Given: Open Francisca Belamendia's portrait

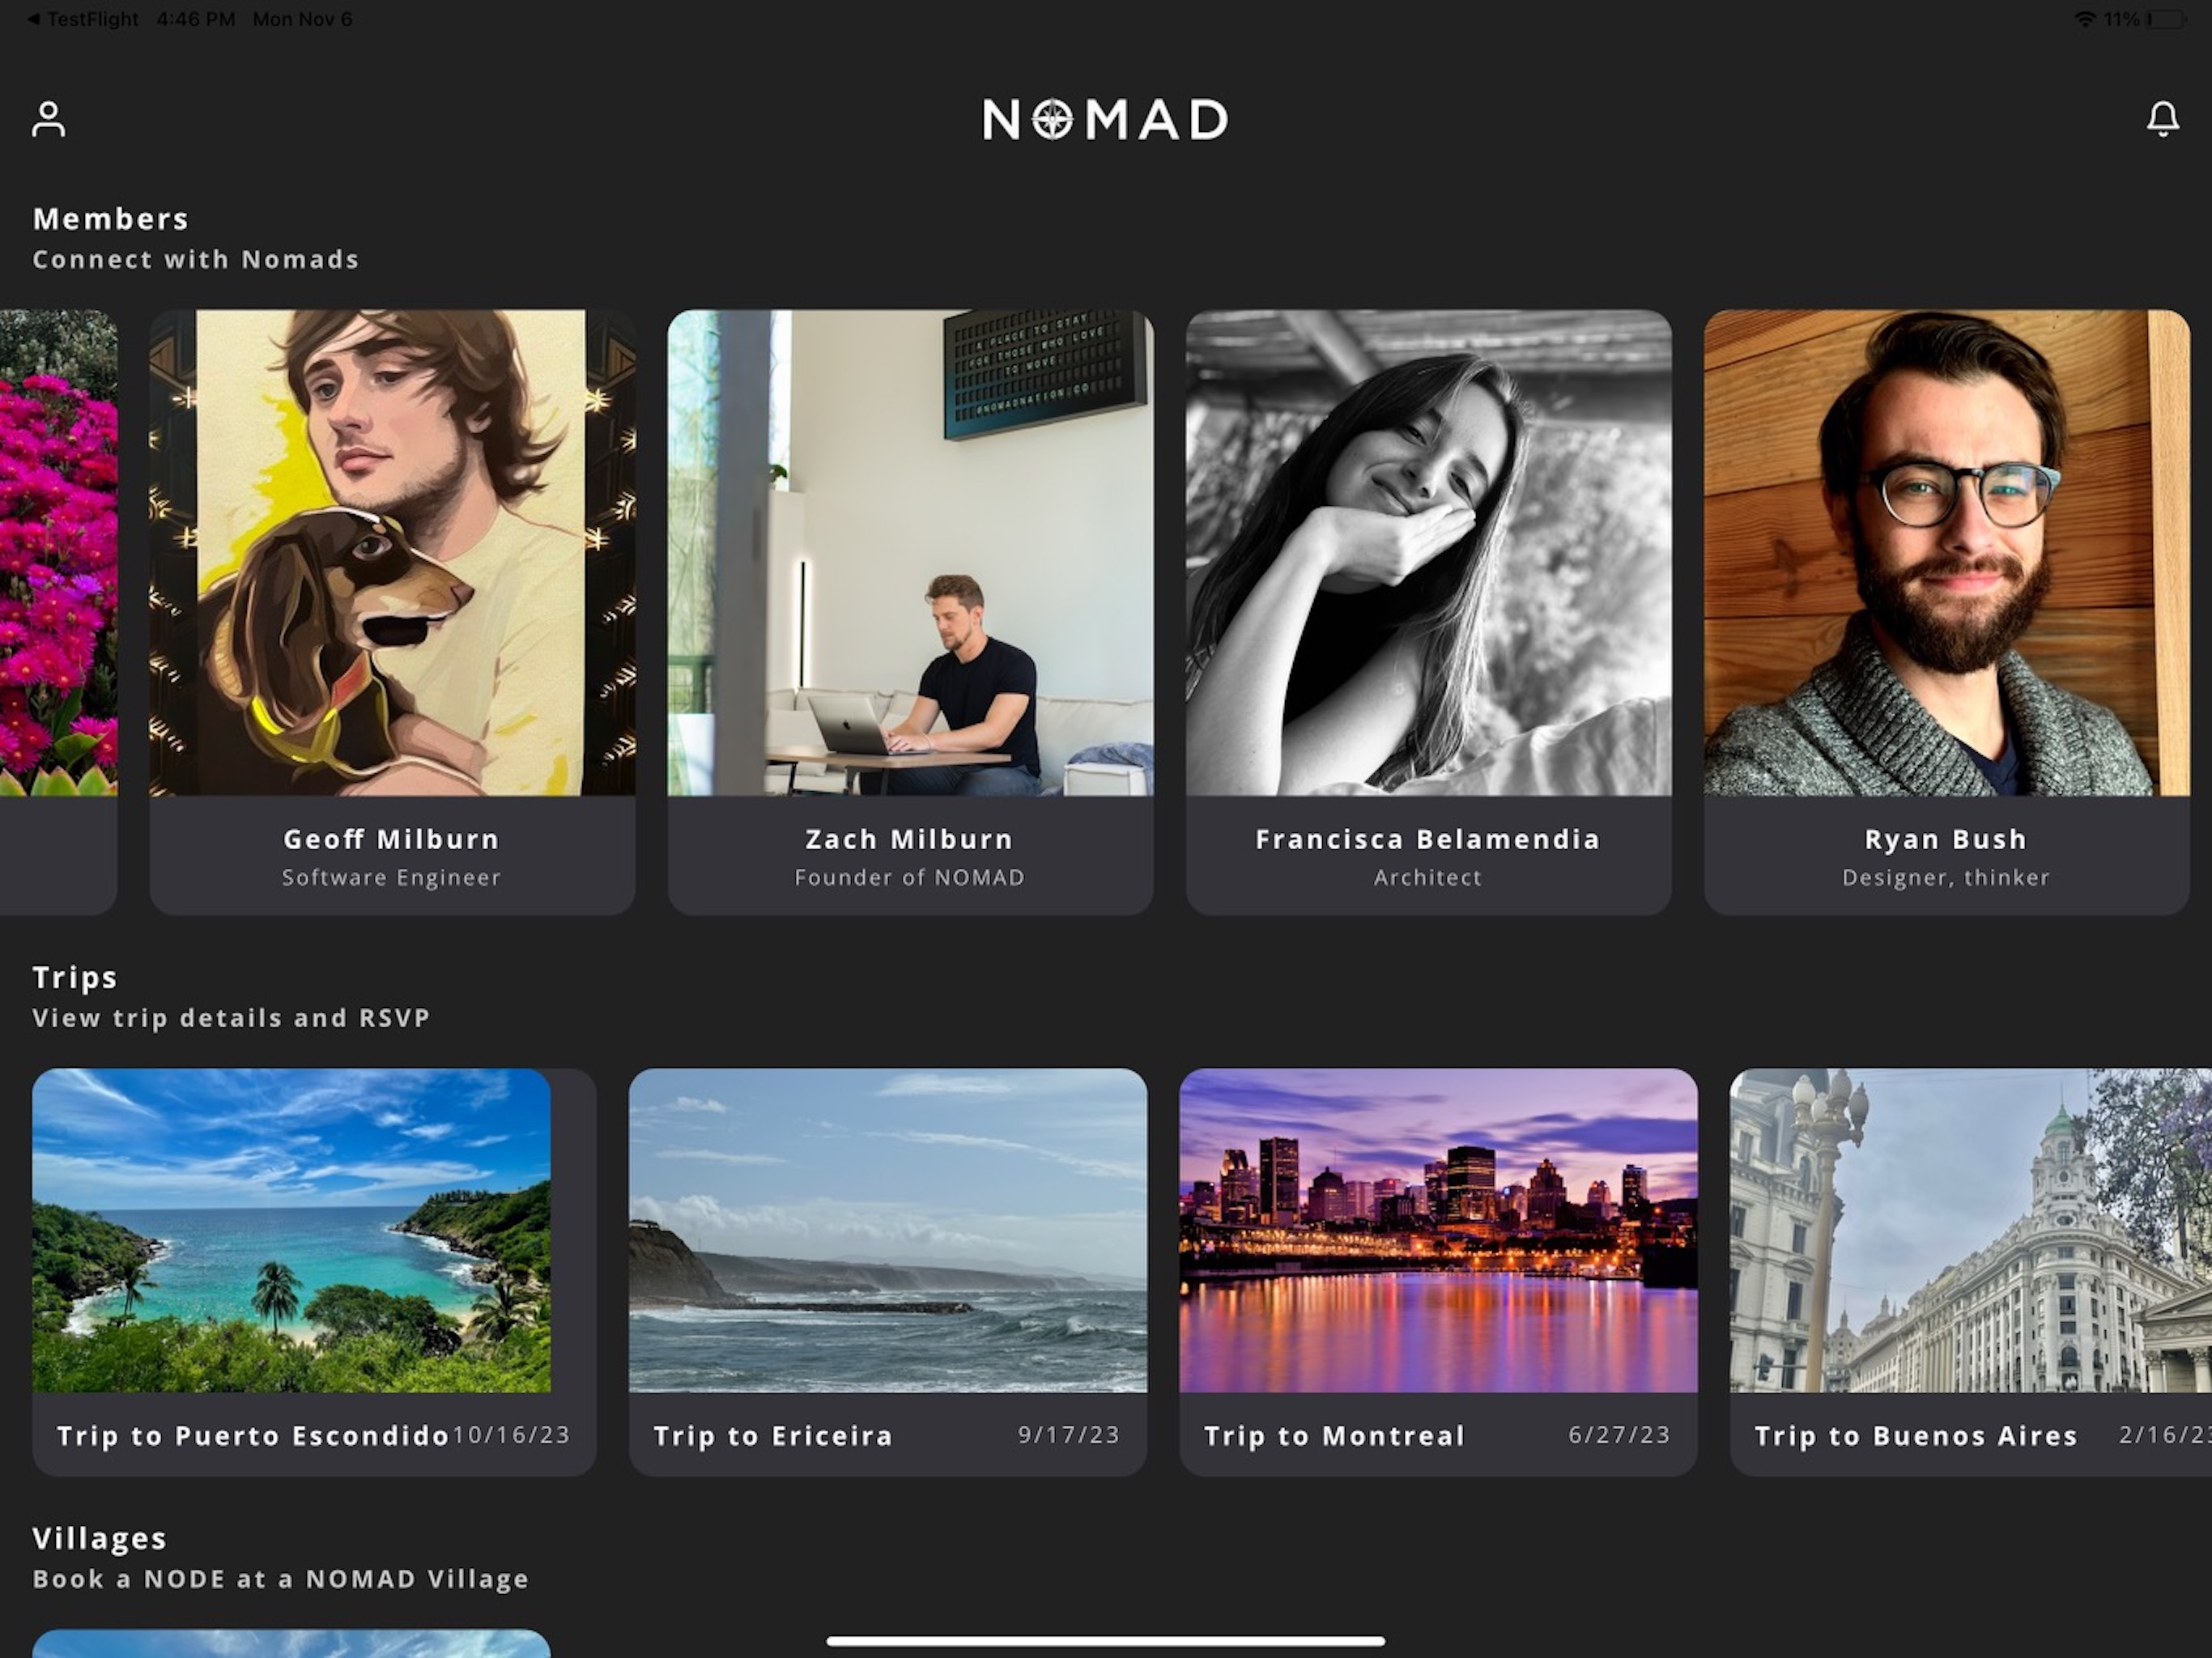Looking at the screenshot, I should [1428, 553].
